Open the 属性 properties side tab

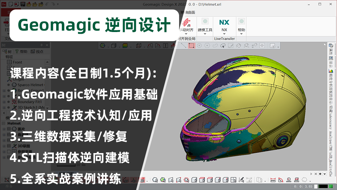pyautogui.click(x=331, y=49)
